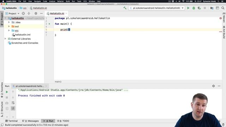Click macOS Spotlight search icon

219,1
